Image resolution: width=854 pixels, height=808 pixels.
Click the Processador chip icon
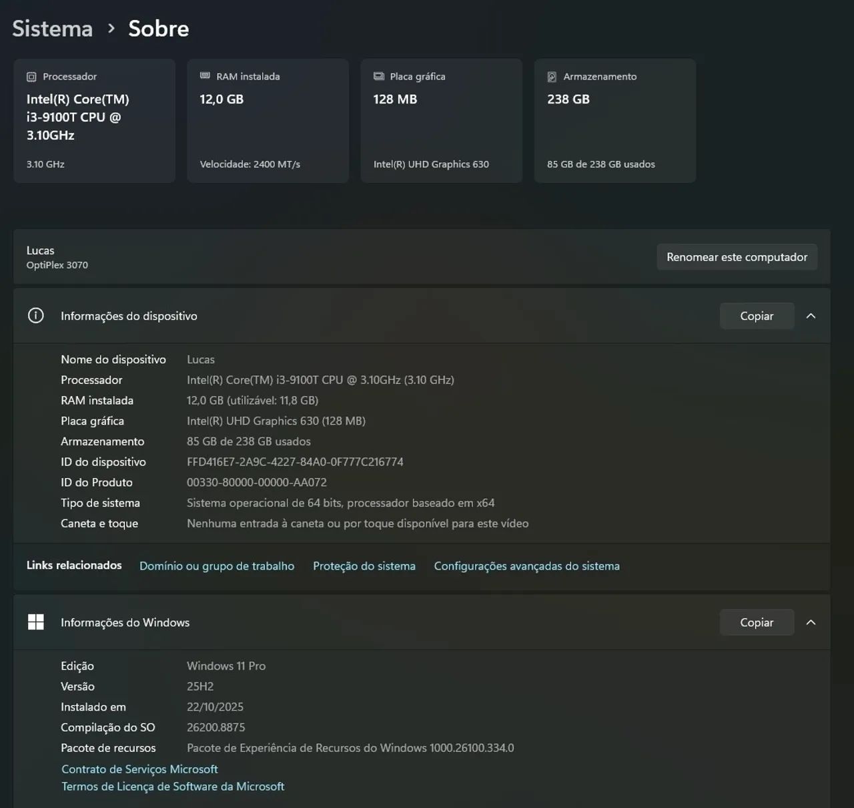[x=31, y=77]
